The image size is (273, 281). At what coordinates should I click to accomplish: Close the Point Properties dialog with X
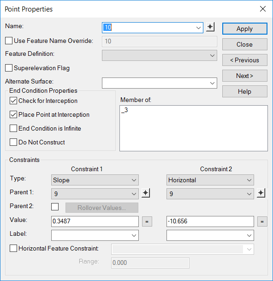(x=263, y=9)
